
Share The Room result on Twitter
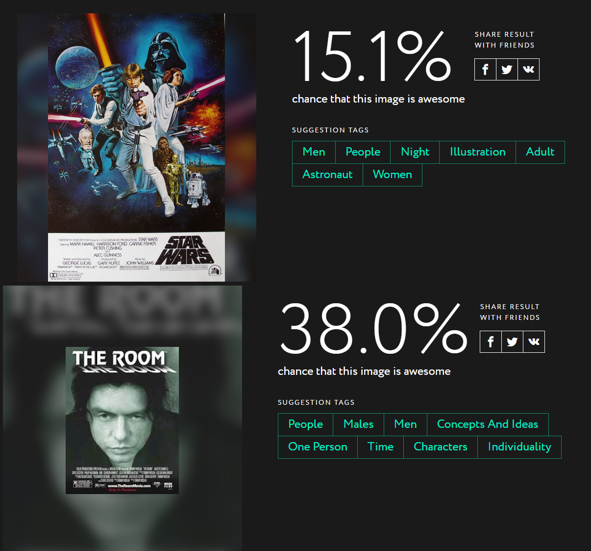pyautogui.click(x=512, y=341)
